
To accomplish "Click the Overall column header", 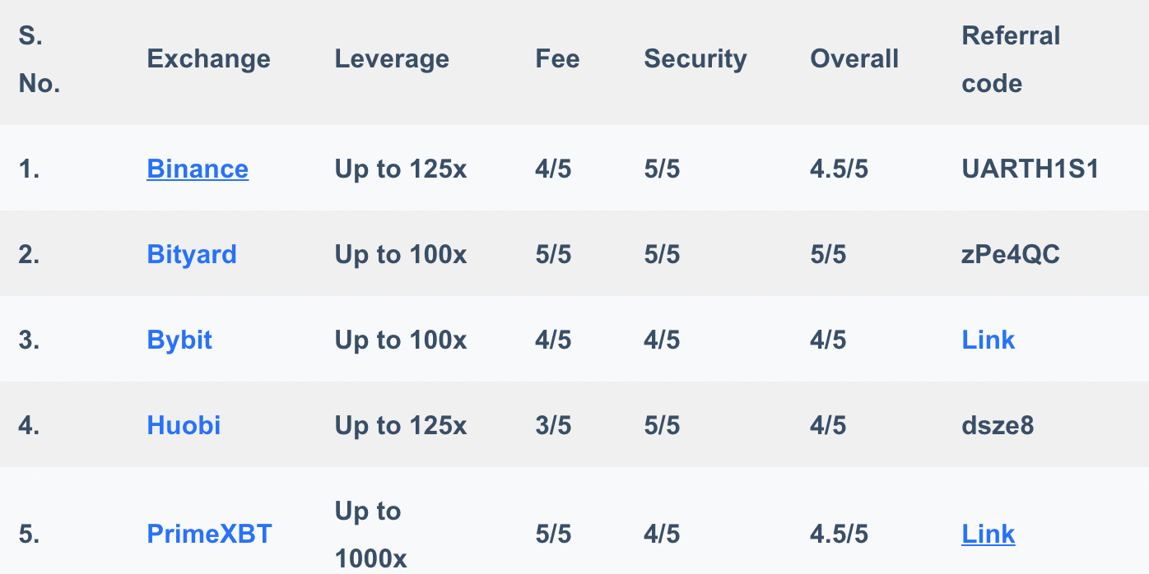I will 854,59.
